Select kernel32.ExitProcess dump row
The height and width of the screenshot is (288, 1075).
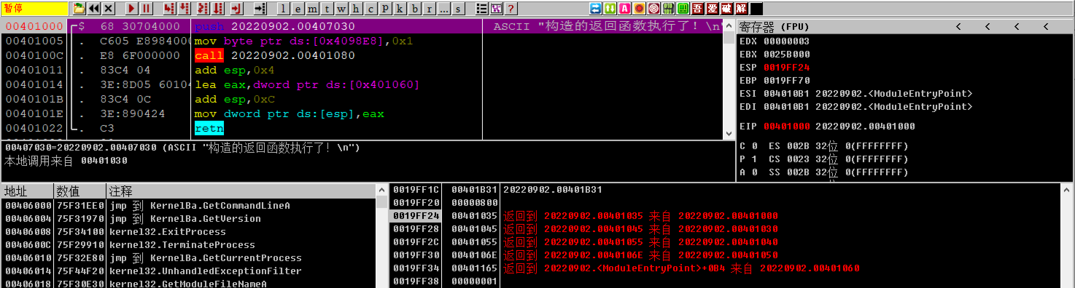[189, 232]
